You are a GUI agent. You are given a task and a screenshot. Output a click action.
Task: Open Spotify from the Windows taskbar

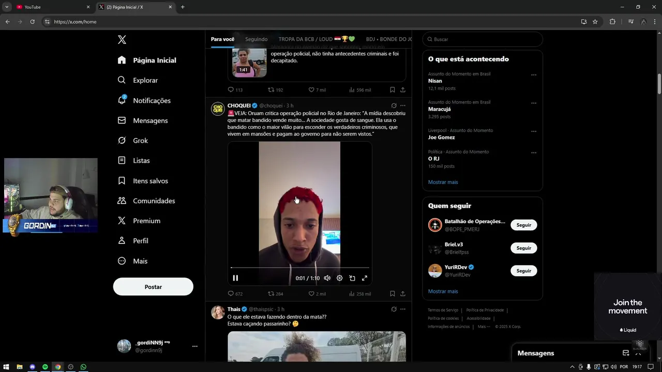coord(45,367)
